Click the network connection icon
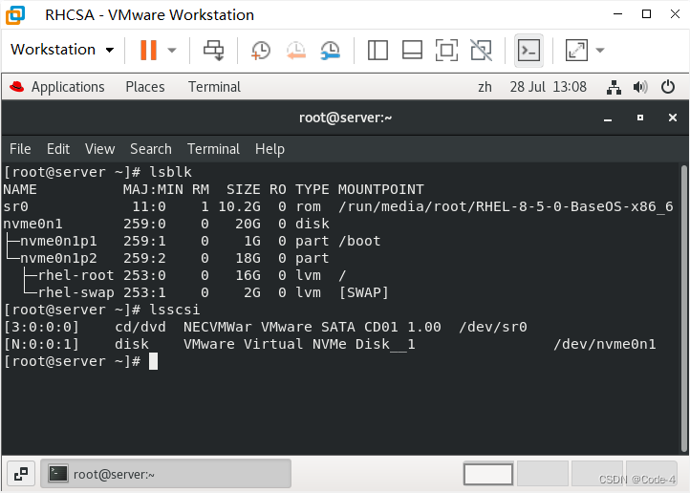The width and height of the screenshot is (690, 493). coord(614,87)
